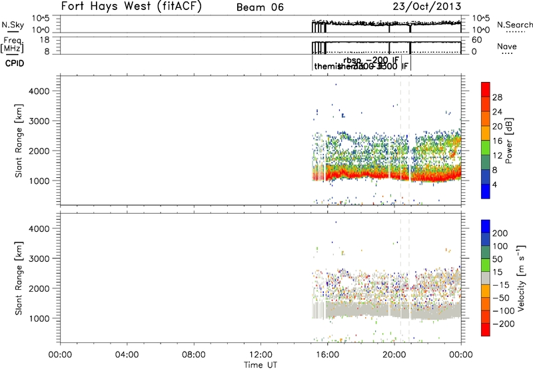Screen dimensions: 533x369
Task: Click the '3000' tick on the velocity panel
Action: pyautogui.click(x=39, y=258)
